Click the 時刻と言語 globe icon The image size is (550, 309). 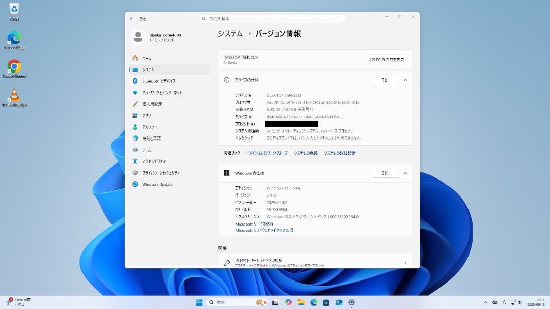pyautogui.click(x=135, y=138)
